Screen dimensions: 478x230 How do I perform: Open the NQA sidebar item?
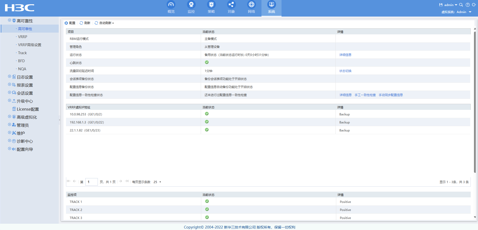22,69
